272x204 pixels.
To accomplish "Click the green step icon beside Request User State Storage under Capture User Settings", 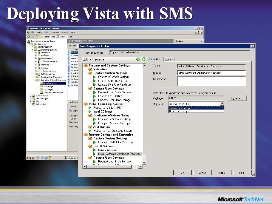I will tap(94, 92).
